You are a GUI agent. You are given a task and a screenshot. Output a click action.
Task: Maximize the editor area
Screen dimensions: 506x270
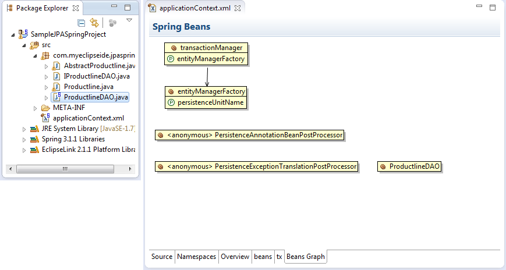[493, 8]
